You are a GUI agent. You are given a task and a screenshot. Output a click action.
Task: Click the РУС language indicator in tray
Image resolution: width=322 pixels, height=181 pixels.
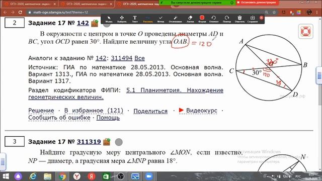[x=298, y=176]
